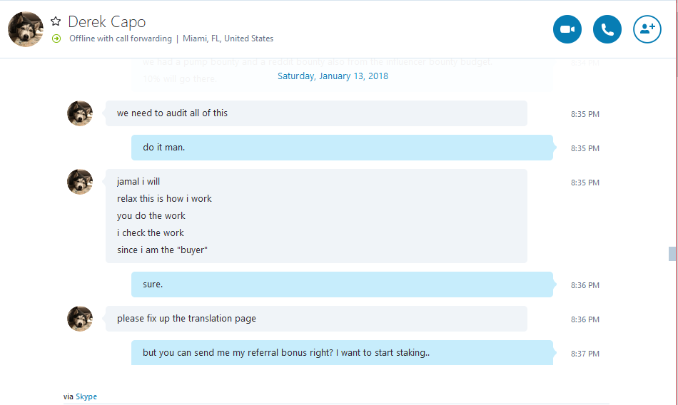
Task: Open the avatar beside "we need to audit all of this"
Action: tap(80, 113)
